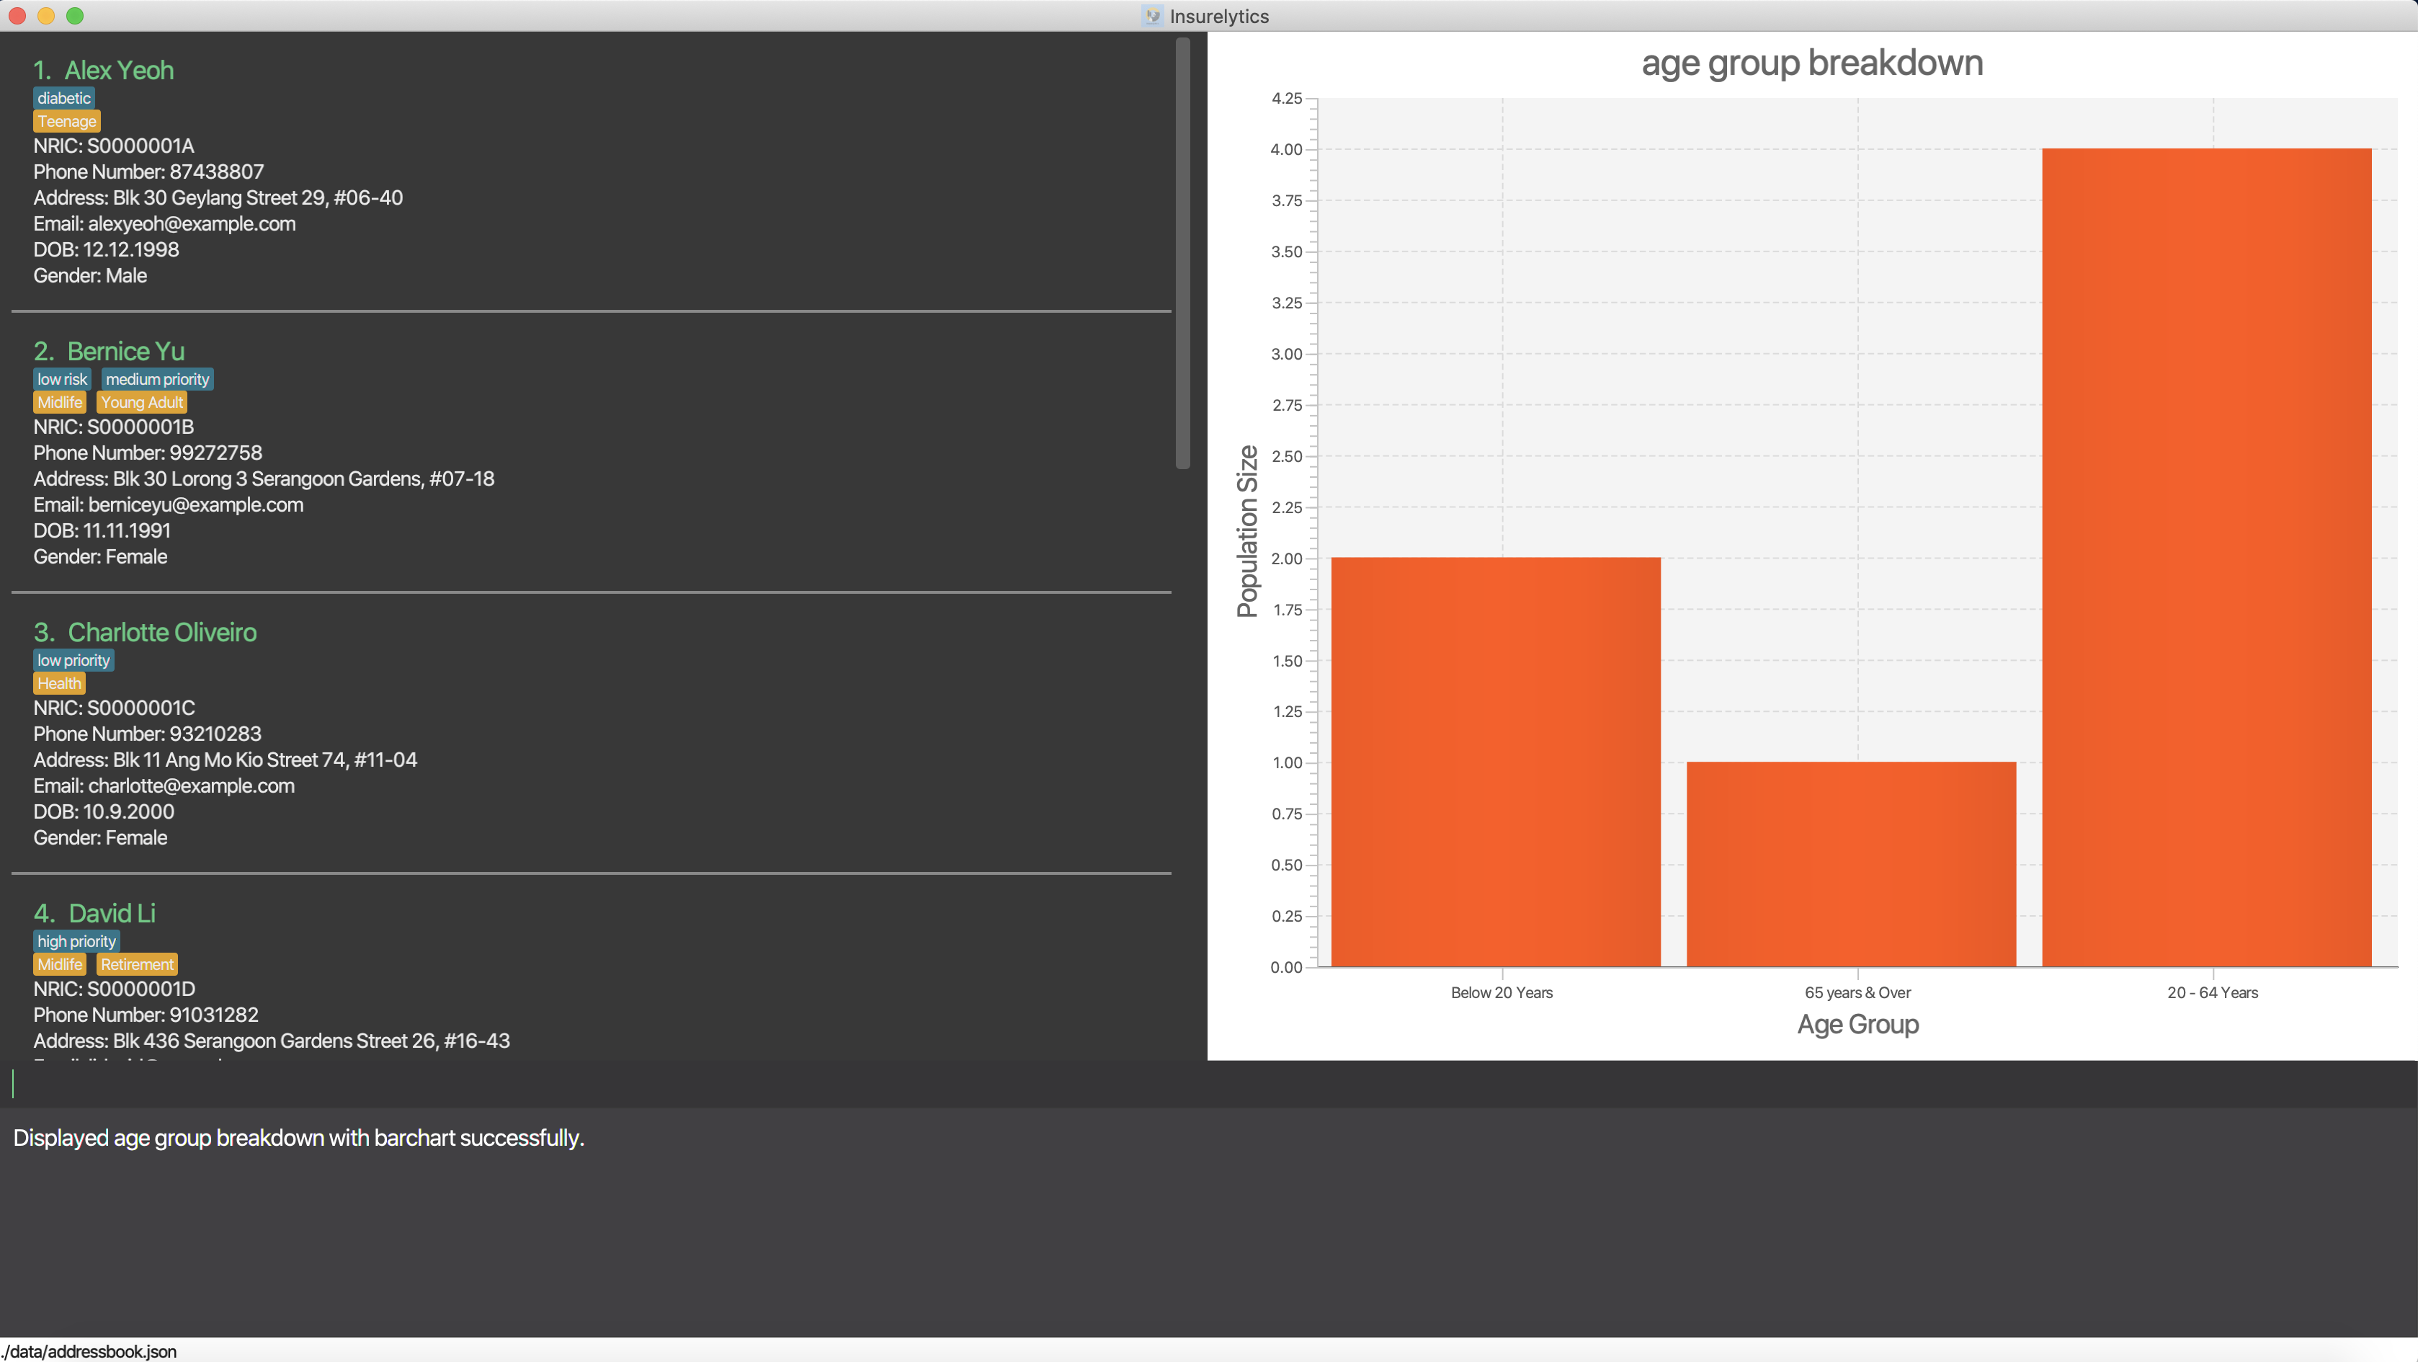Click the green fullscreen window button

pos(75,16)
